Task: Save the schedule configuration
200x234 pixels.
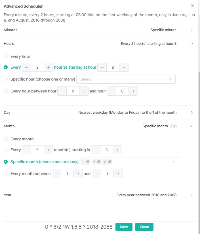Action: click(124, 227)
